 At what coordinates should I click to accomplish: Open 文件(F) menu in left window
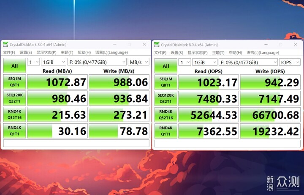[9, 52]
